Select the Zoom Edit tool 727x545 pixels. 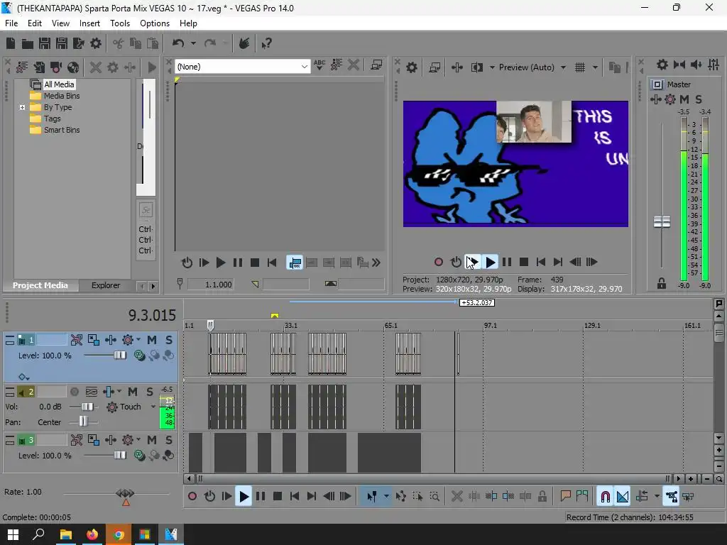tap(434, 496)
